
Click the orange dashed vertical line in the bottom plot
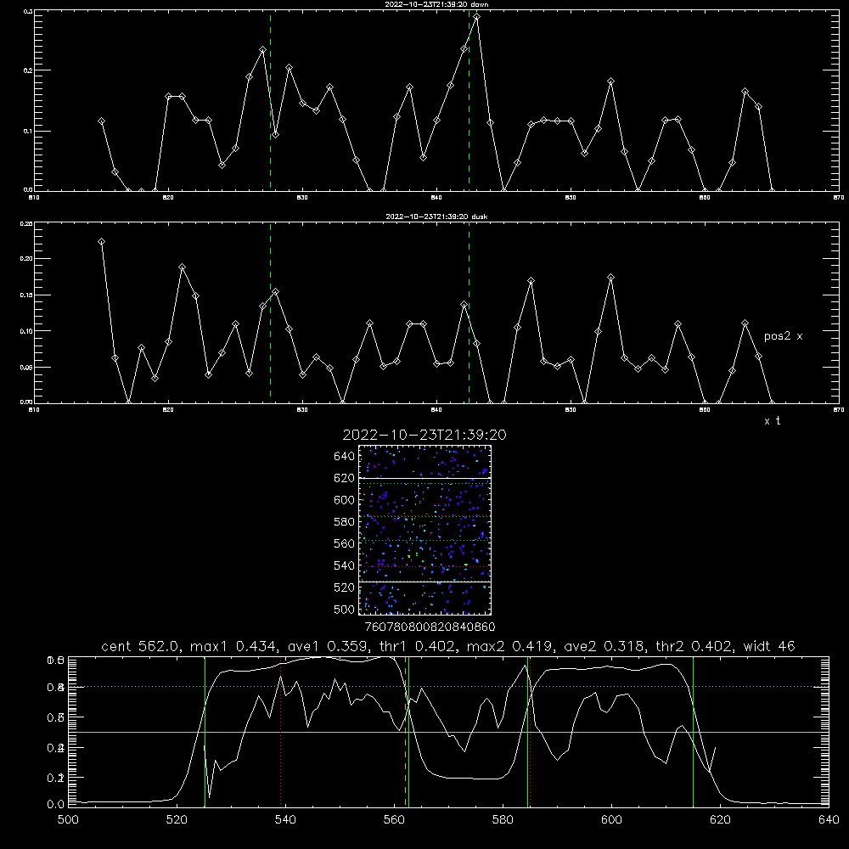tap(406, 732)
